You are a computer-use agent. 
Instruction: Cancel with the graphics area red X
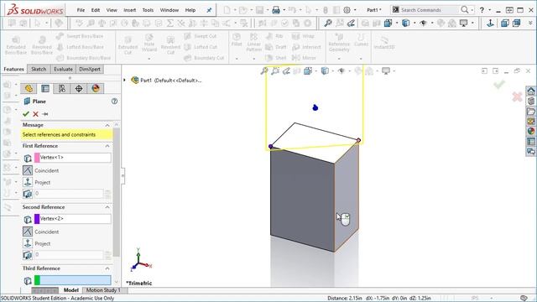point(517,97)
